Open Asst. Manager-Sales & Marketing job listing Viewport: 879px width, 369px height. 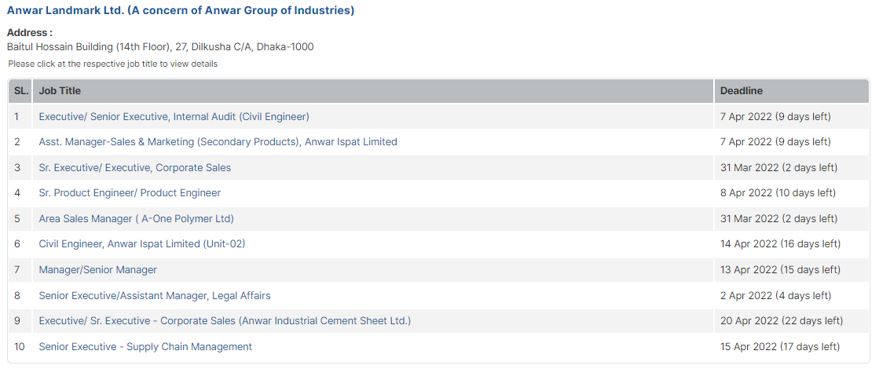coord(218,142)
